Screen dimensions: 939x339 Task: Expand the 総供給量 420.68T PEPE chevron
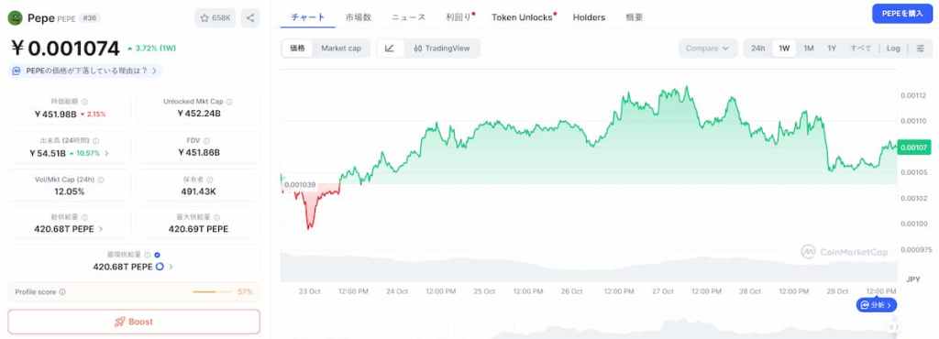(x=100, y=229)
